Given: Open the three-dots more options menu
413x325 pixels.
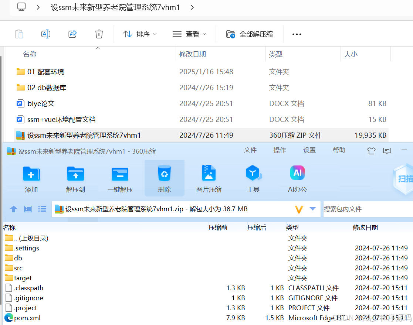Looking at the screenshot, I should pyautogui.click(x=297, y=34).
